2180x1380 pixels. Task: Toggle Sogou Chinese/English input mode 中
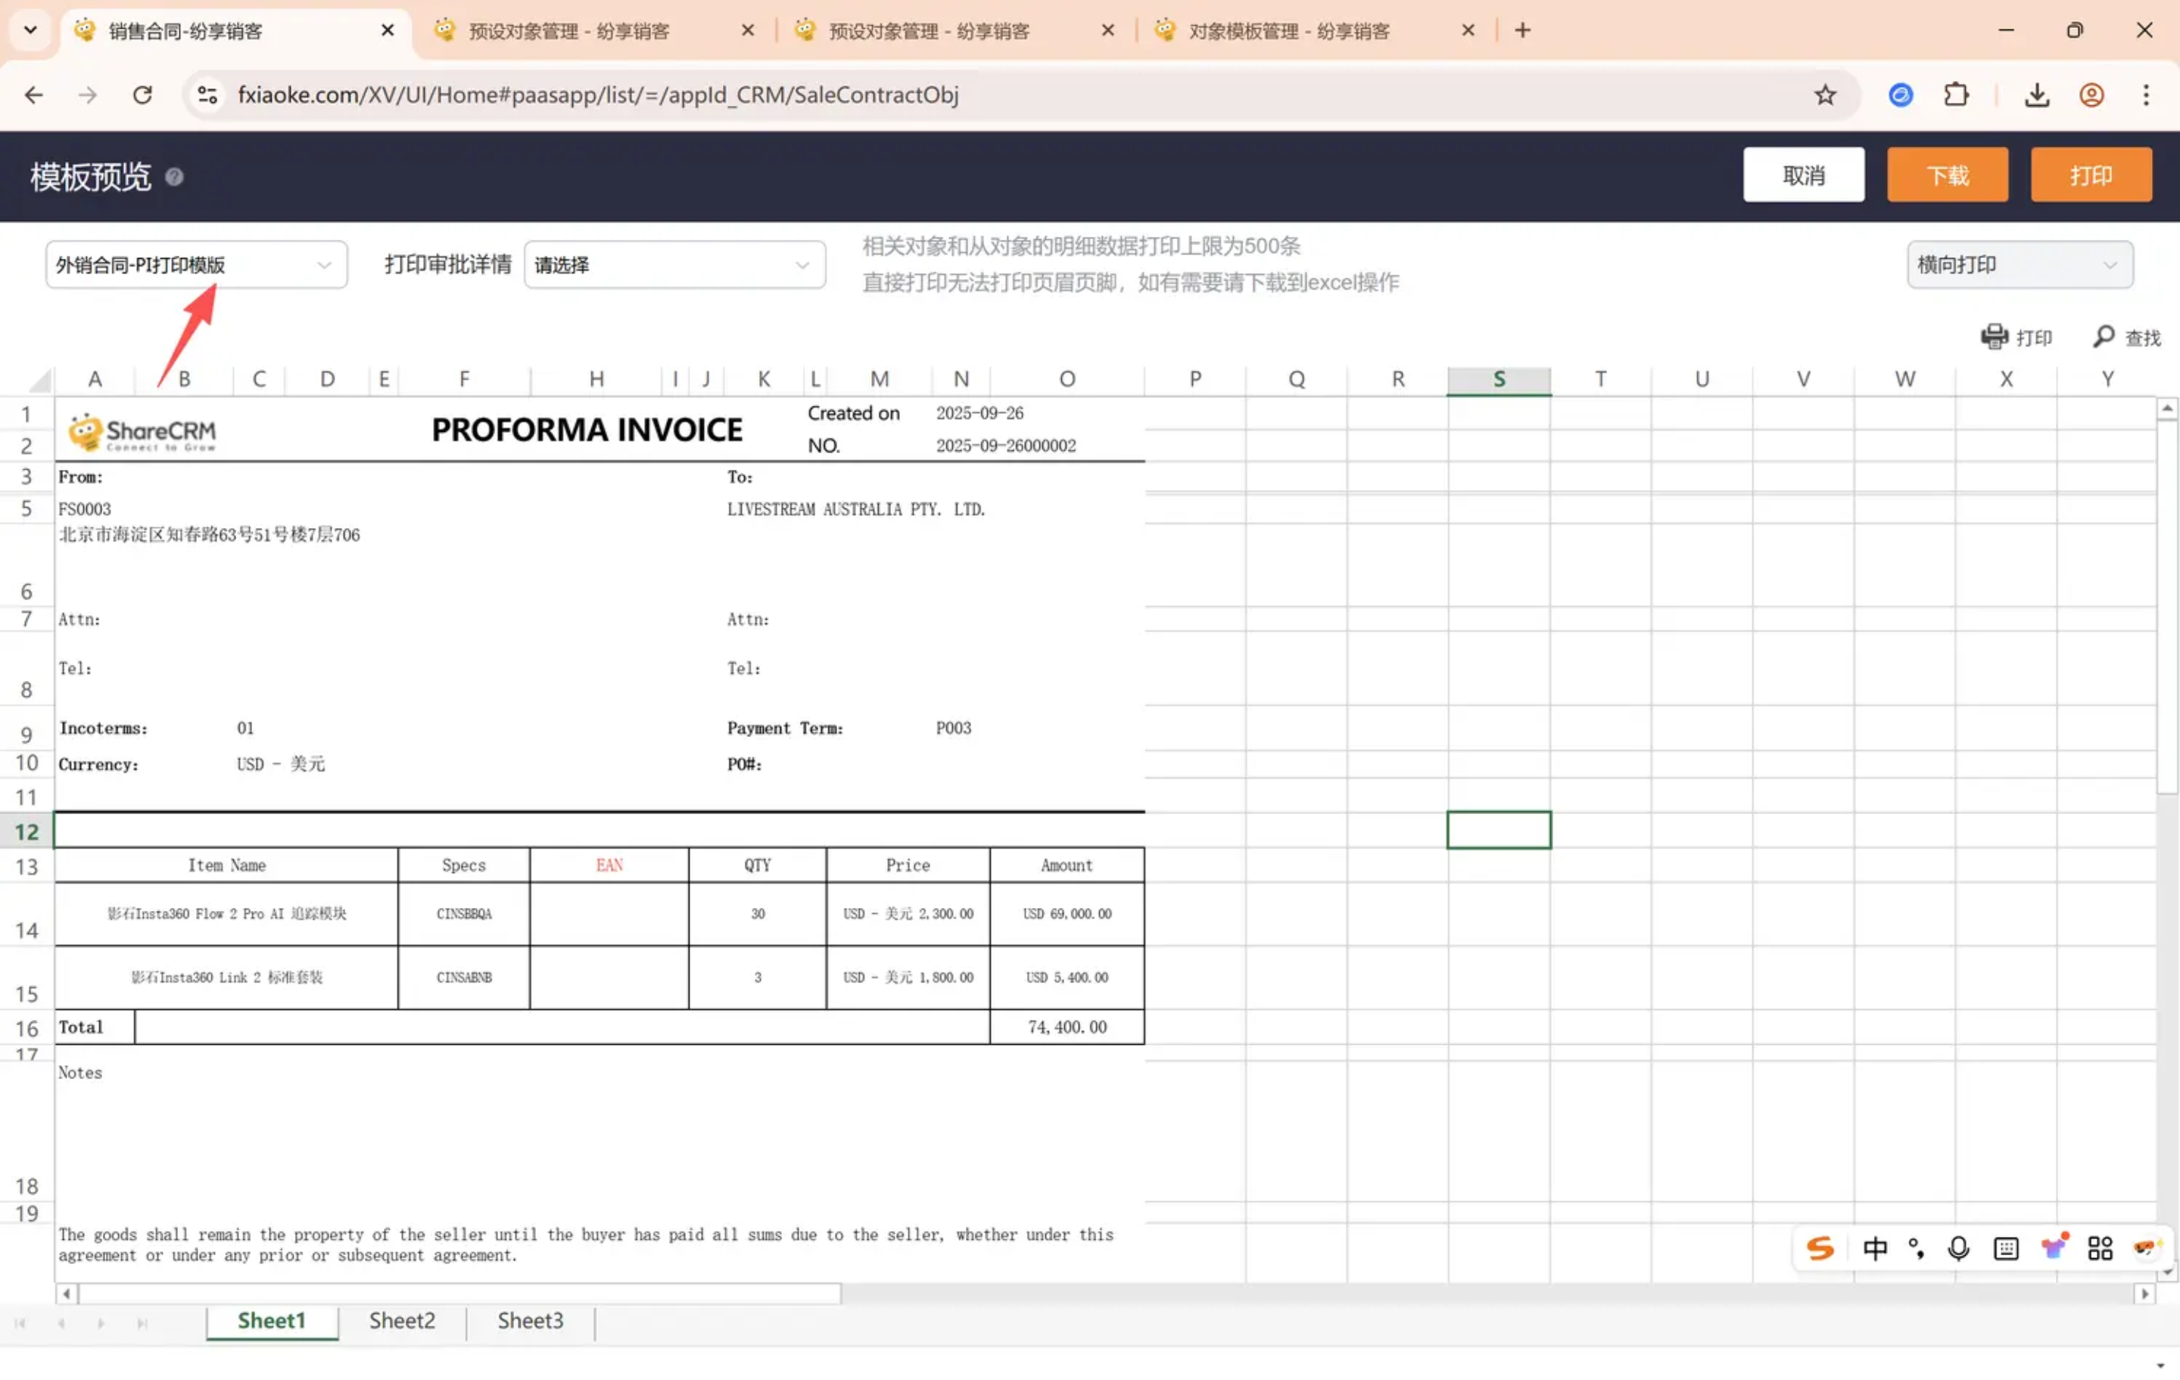(x=1874, y=1248)
